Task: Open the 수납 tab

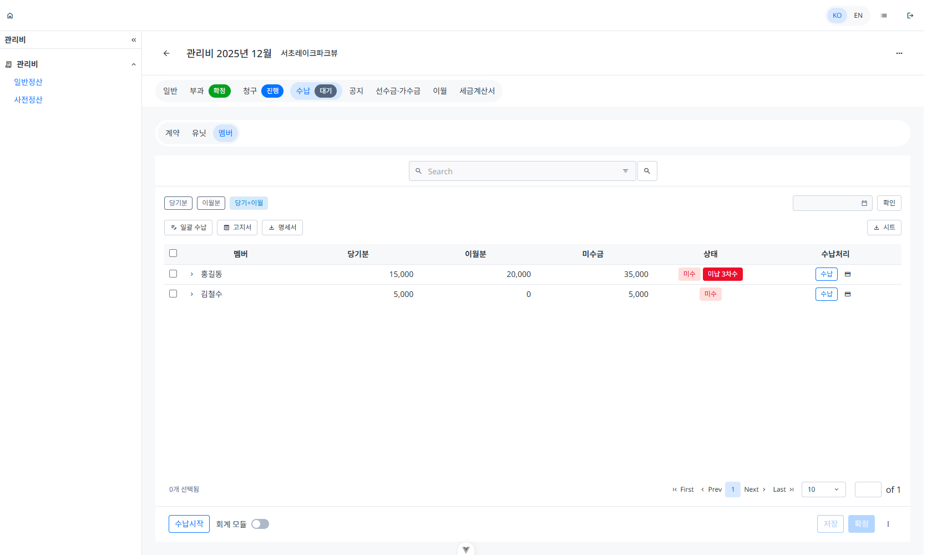Action: pos(316,91)
